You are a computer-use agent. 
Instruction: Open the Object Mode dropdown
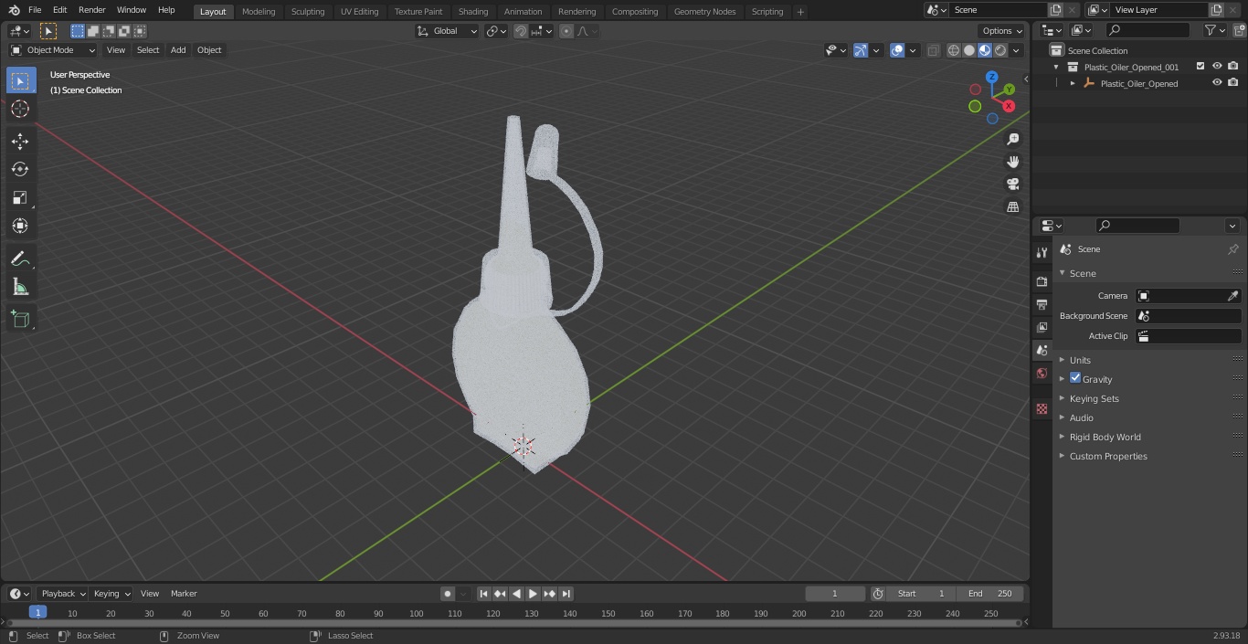click(53, 50)
